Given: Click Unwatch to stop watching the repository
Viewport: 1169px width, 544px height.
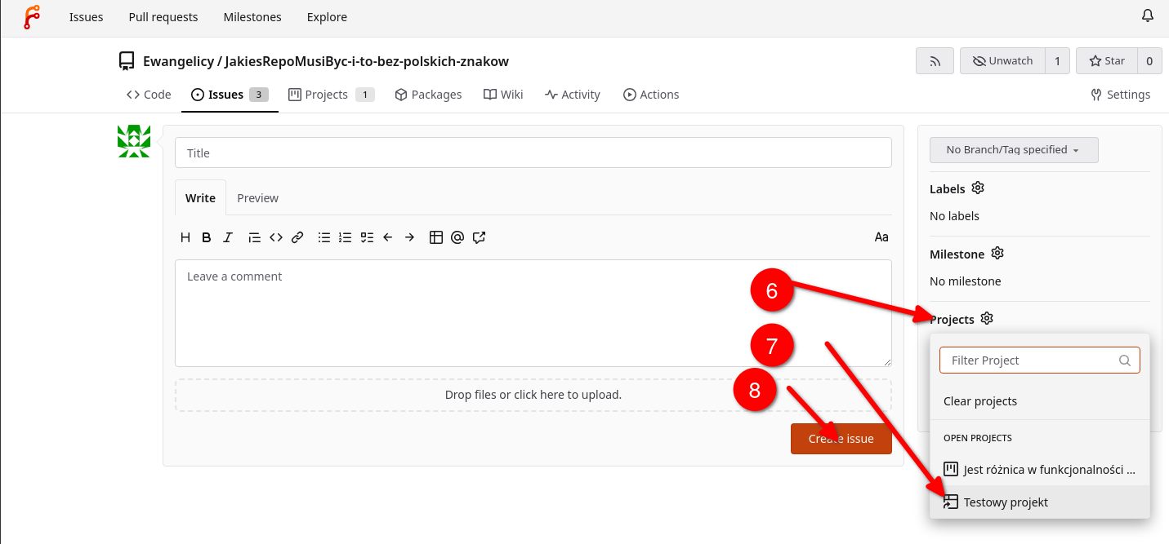Looking at the screenshot, I should click(1002, 61).
